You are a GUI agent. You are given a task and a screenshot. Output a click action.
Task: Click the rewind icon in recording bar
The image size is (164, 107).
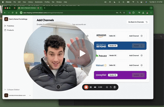point(95,87)
